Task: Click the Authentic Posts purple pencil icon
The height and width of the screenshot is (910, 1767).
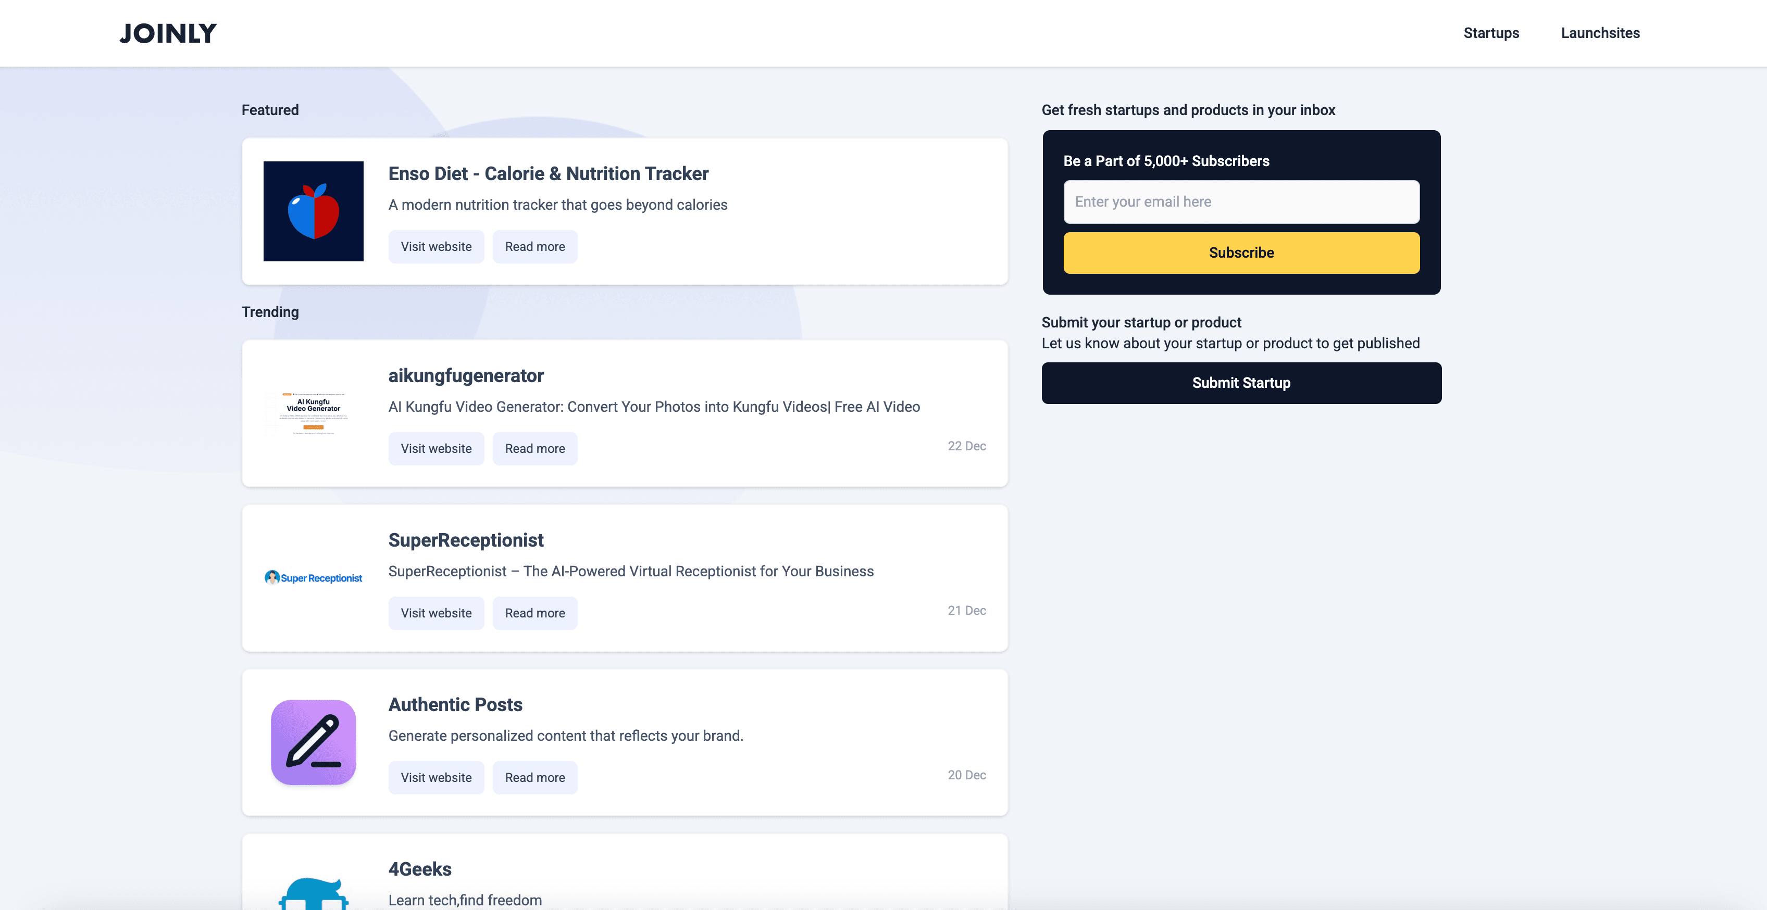Action: (x=314, y=742)
